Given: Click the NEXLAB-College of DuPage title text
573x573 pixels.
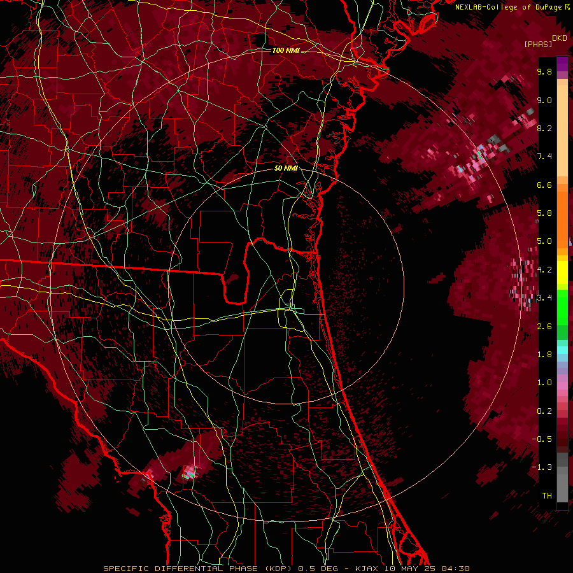Looking at the screenshot, I should pyautogui.click(x=508, y=7).
